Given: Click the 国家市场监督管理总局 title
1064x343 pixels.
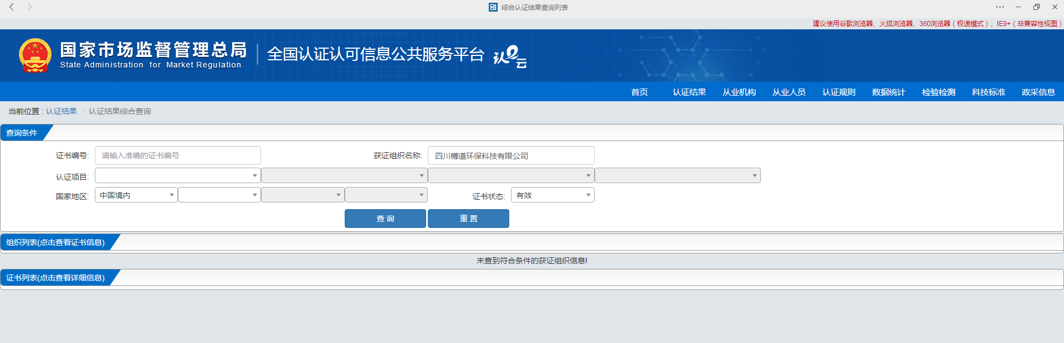Looking at the screenshot, I should click(154, 50).
